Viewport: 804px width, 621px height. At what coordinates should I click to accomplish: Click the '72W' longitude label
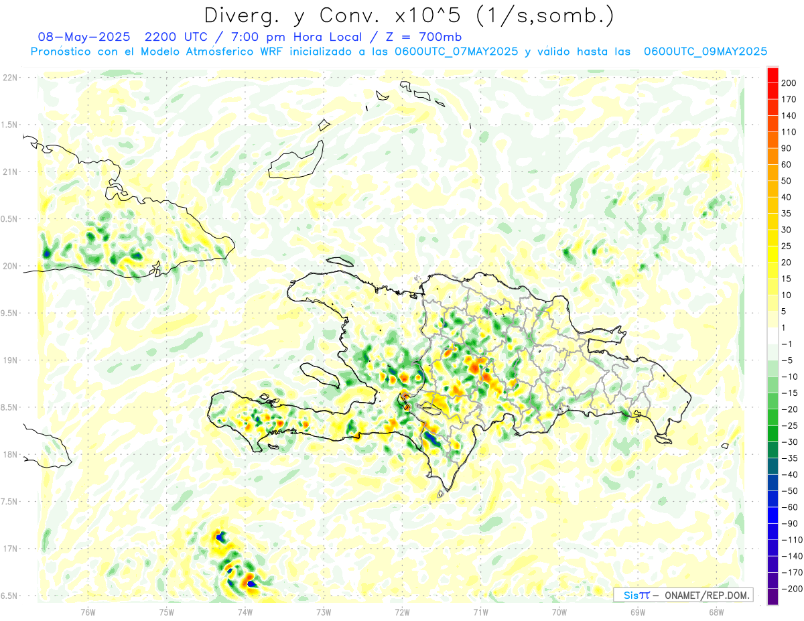coord(402,611)
